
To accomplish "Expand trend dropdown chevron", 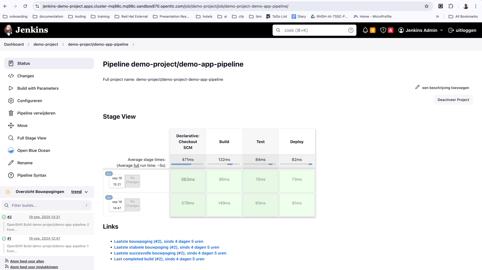I will pyautogui.click(x=86, y=192).
